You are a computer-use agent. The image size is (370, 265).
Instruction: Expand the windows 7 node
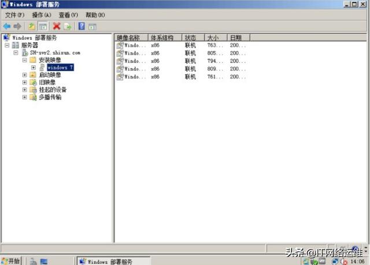click(34, 68)
